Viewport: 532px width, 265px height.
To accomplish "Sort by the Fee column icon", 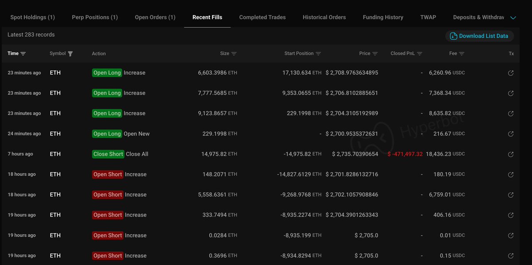I will point(462,54).
